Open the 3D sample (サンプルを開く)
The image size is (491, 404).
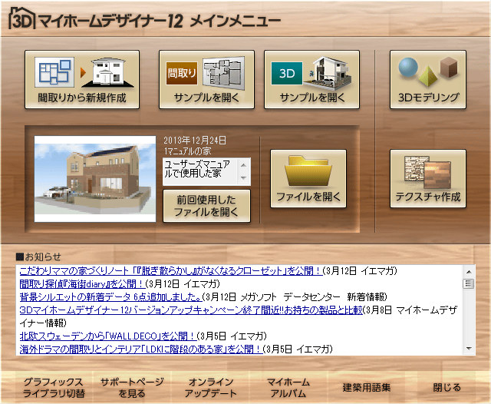pos(311,80)
